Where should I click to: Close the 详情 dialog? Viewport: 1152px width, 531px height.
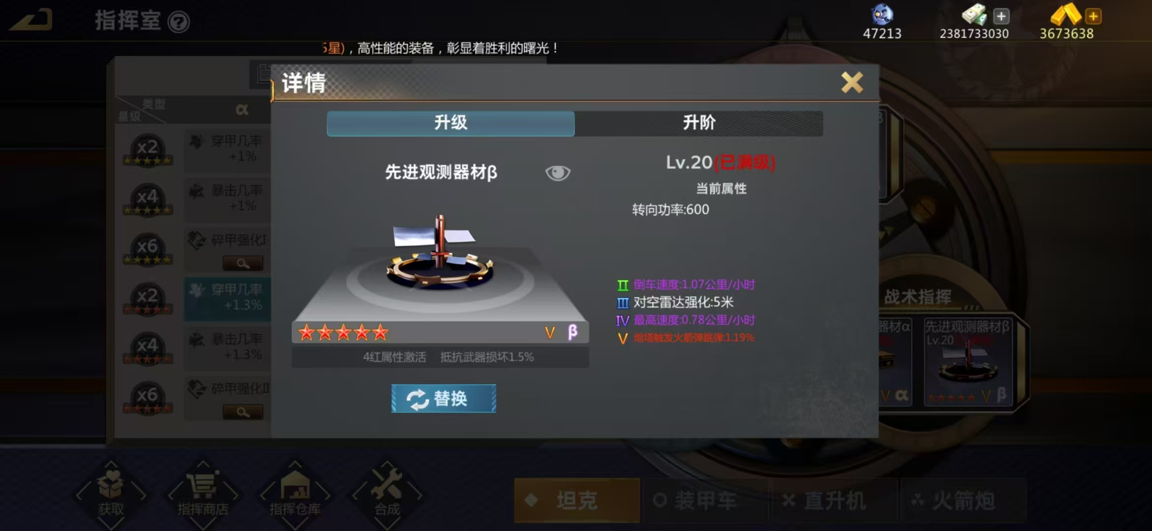(852, 83)
